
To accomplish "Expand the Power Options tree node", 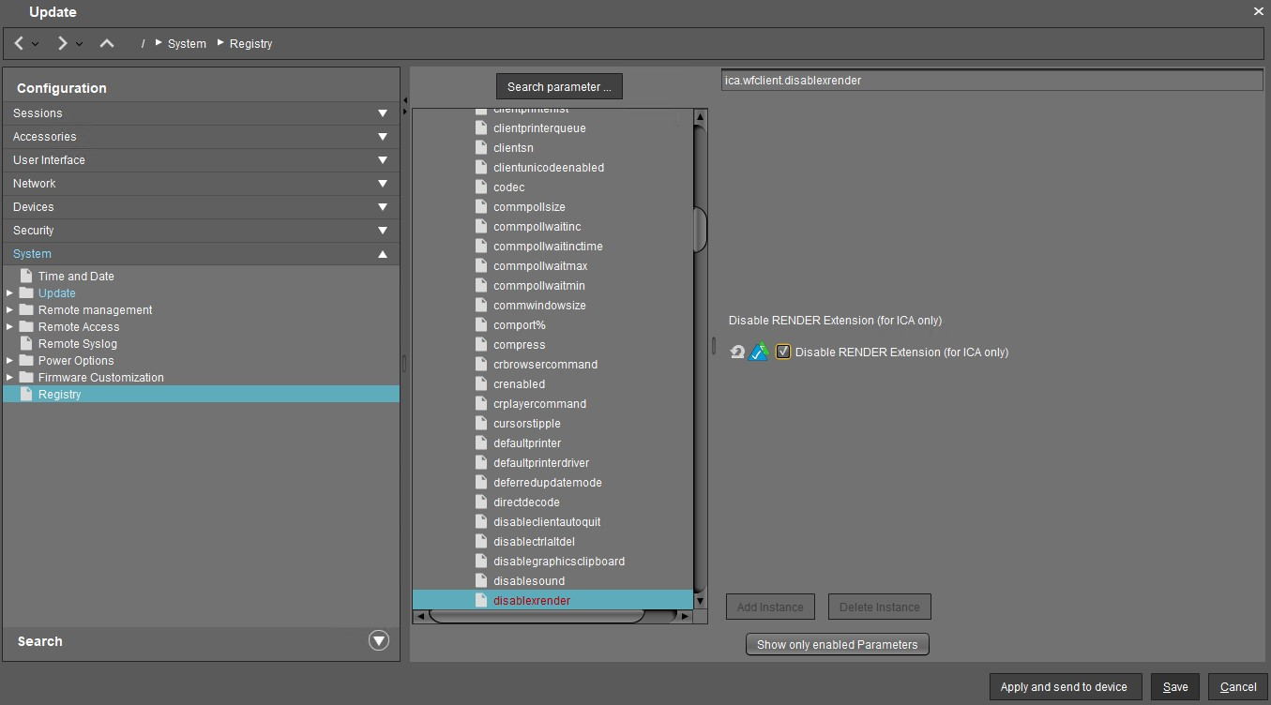I will click(x=9, y=361).
